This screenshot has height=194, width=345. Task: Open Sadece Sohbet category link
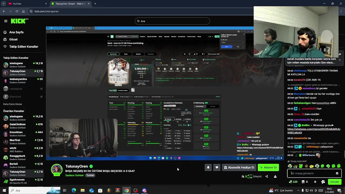click(x=74, y=175)
